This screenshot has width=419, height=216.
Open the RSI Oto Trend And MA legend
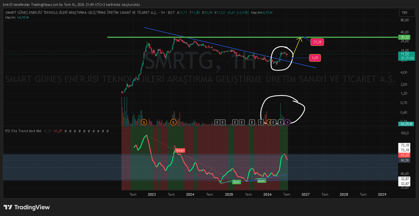click(23, 131)
